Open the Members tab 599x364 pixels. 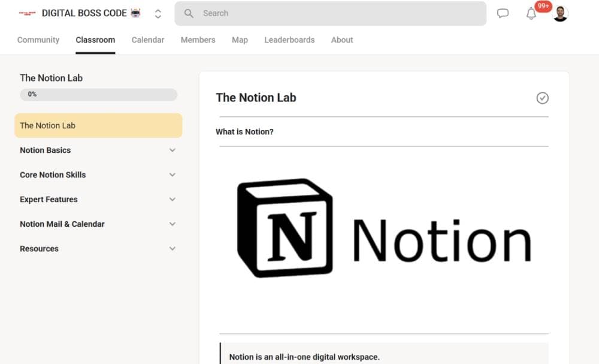pyautogui.click(x=198, y=40)
